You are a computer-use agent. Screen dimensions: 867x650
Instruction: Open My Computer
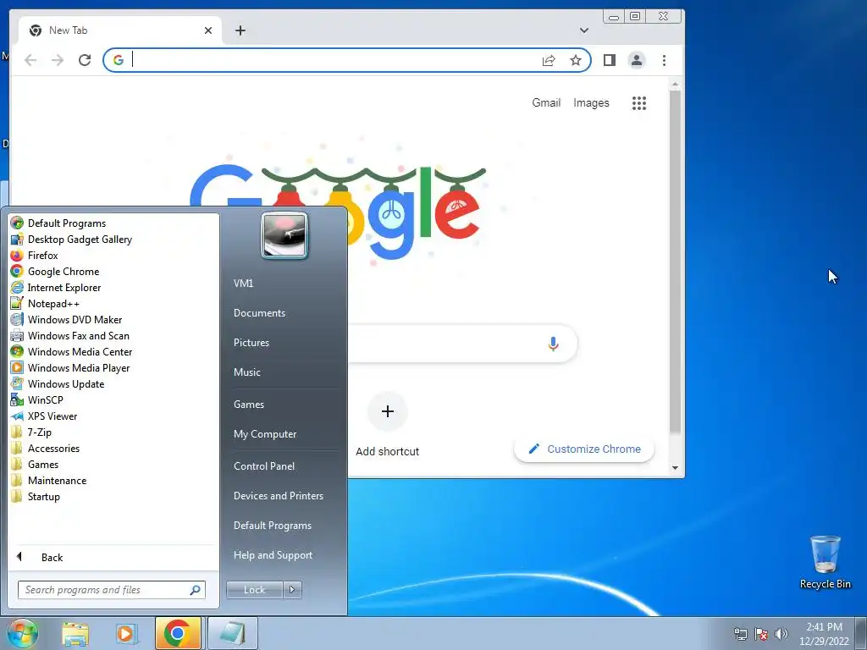tap(265, 434)
